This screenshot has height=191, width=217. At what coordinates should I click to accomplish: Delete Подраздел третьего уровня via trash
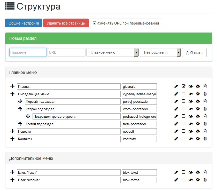click(205, 116)
